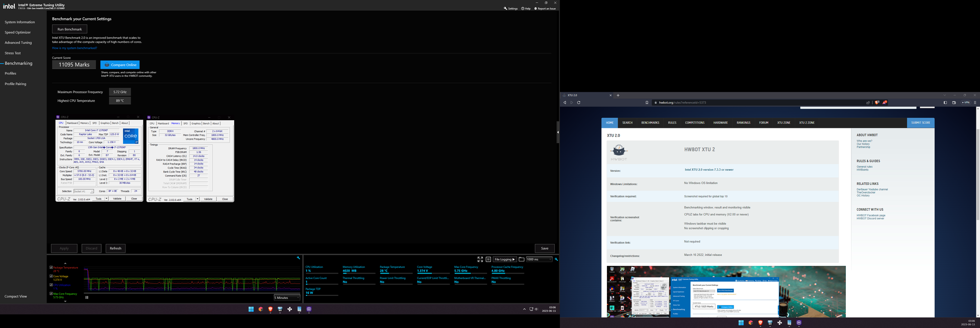Open the 1000 ms polling interval dropdown
The height and width of the screenshot is (328, 980).
539,259
